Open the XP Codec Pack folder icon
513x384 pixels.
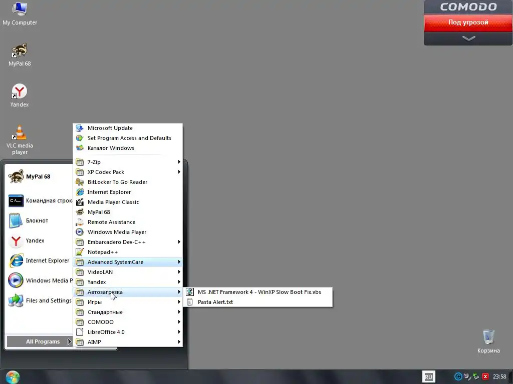pos(80,172)
